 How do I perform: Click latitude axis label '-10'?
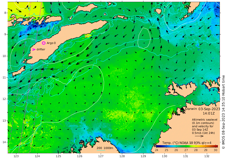4,56
